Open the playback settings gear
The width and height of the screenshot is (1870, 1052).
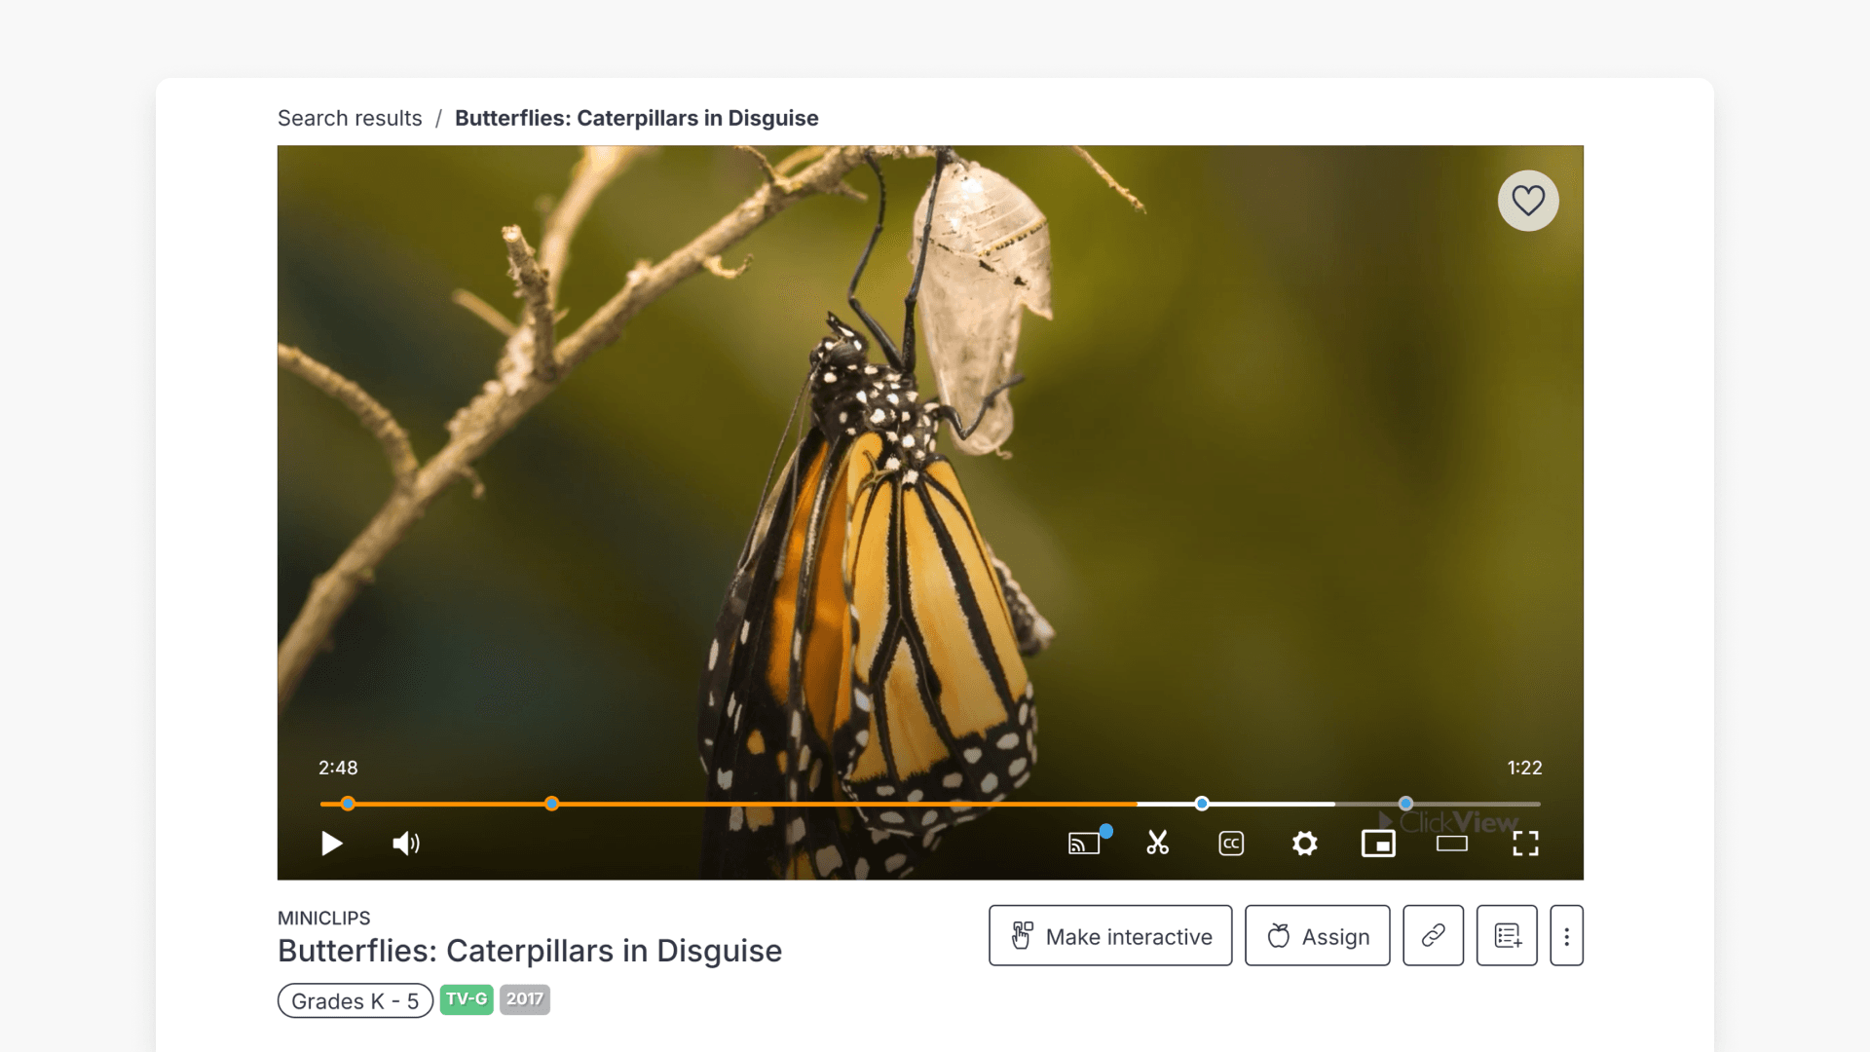coord(1304,844)
